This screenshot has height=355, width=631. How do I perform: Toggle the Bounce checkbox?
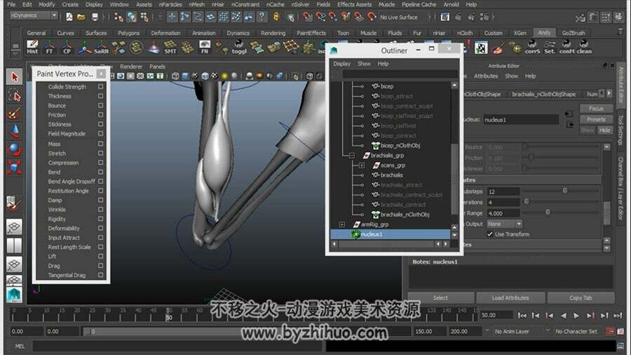point(100,105)
